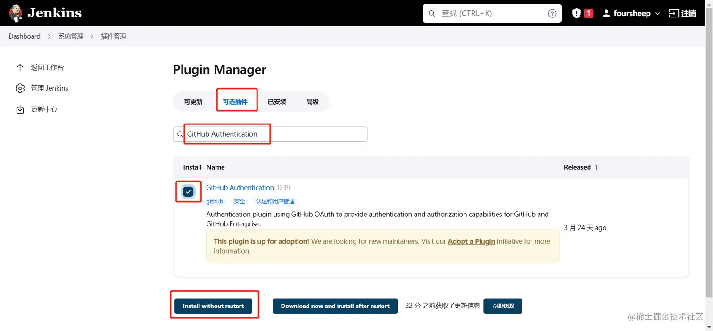The height and width of the screenshot is (331, 713).
Task: Open the GitHub Authentication plugin link
Action: [x=240, y=188]
